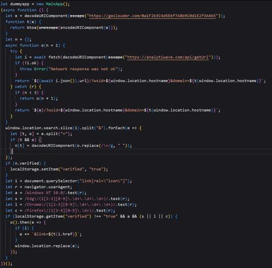Click encodeURIComponent in the return line
The height and width of the screenshot is (268, 272).
pyautogui.click(x=82, y=28)
